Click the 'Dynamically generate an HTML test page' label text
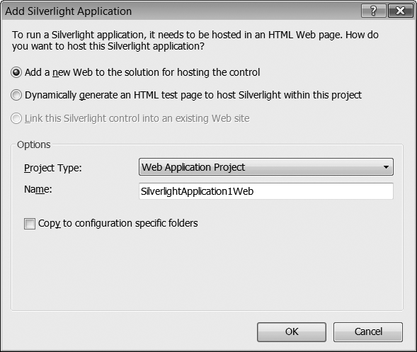 point(193,95)
